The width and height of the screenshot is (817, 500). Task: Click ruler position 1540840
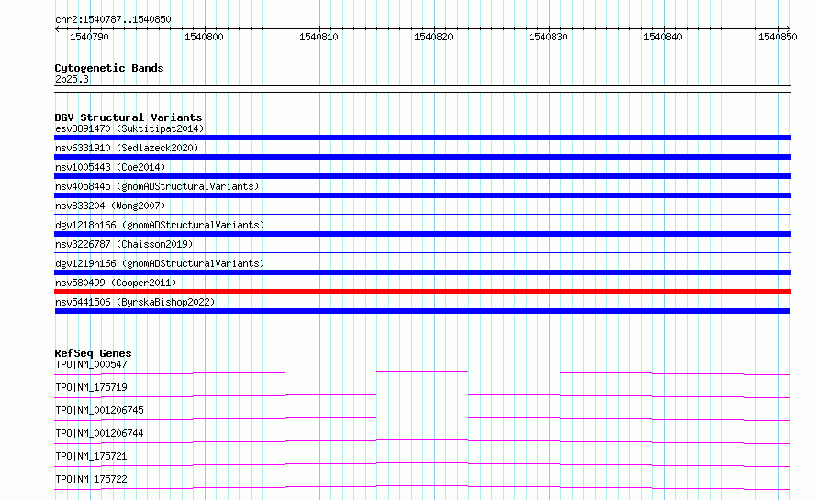pos(663,37)
